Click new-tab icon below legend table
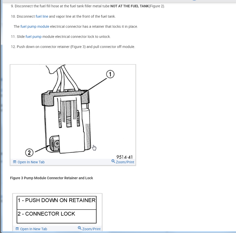This screenshot has height=233, width=236. click(x=17, y=229)
